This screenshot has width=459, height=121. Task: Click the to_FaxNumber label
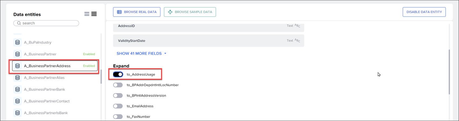tap(138, 117)
